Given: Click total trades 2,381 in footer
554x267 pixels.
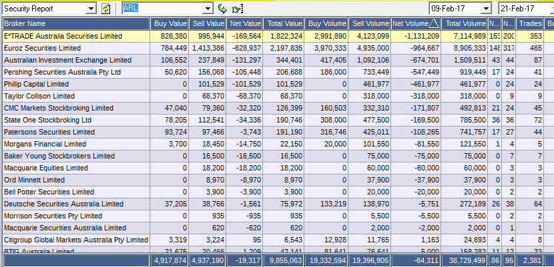Looking at the screenshot, I should pyautogui.click(x=529, y=261).
